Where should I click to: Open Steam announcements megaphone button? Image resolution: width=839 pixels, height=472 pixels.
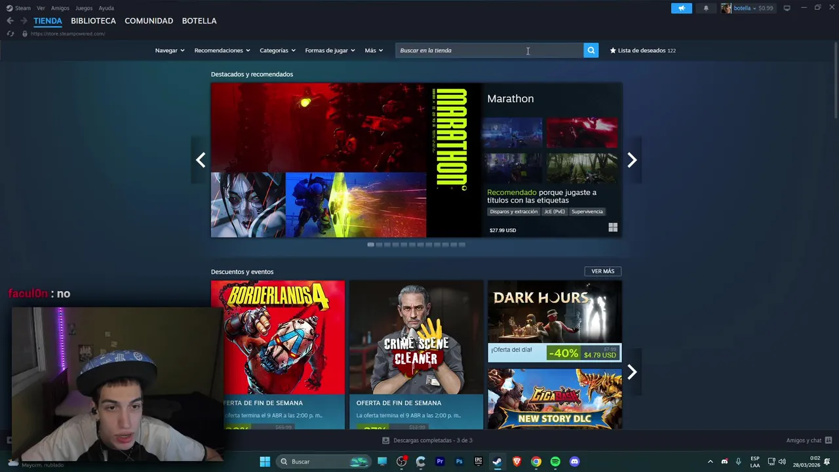click(x=681, y=8)
